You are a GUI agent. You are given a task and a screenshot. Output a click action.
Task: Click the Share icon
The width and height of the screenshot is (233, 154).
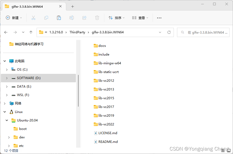(84, 18)
